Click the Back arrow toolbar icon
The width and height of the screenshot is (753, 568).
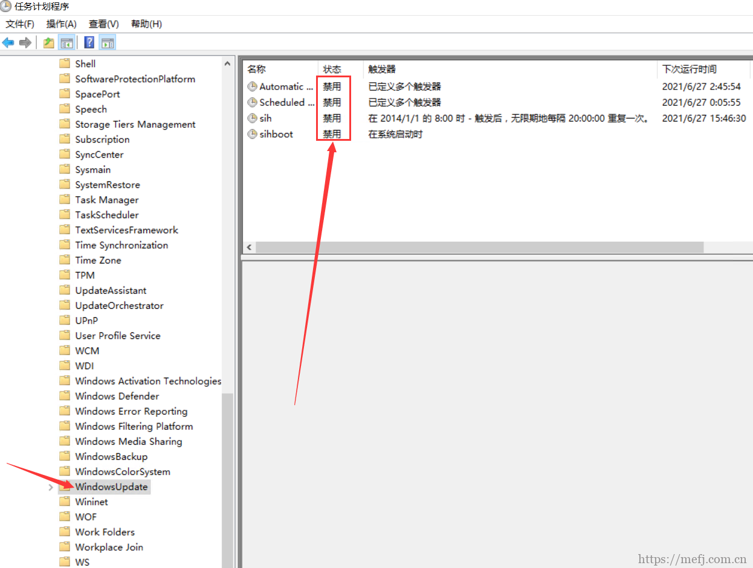(x=8, y=43)
